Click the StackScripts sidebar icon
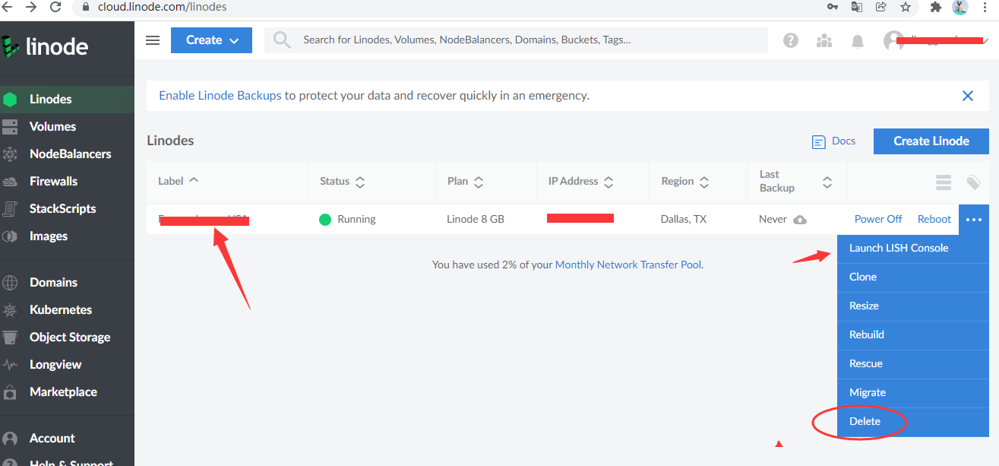This screenshot has height=466, width=999. point(10,208)
